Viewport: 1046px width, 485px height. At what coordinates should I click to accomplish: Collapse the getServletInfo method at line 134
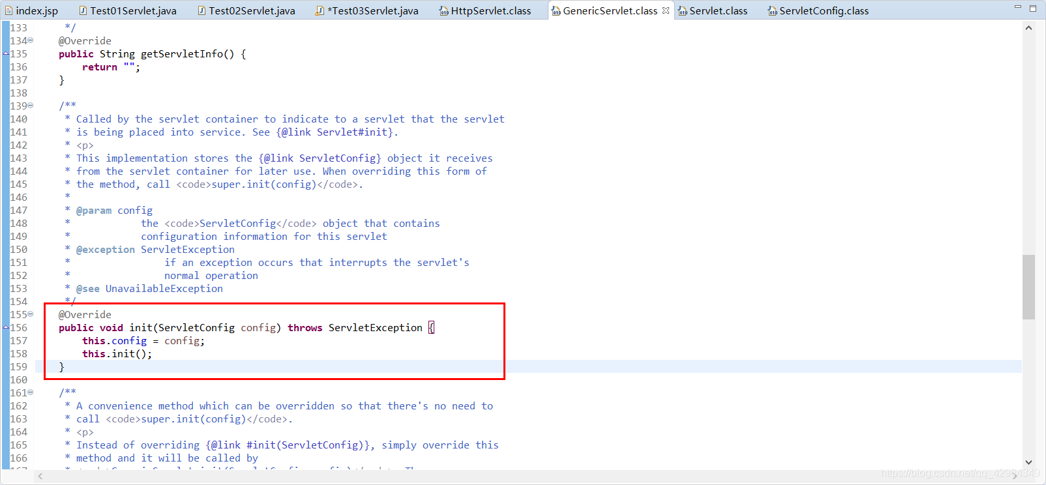coord(31,40)
